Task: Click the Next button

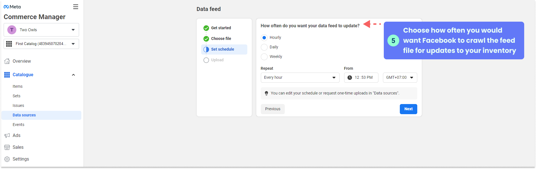Action: (409, 109)
